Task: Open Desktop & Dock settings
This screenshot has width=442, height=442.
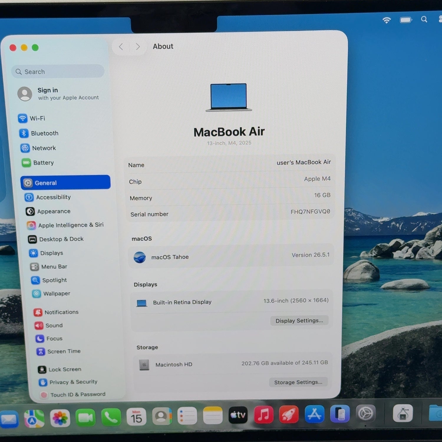Action: coord(56,239)
